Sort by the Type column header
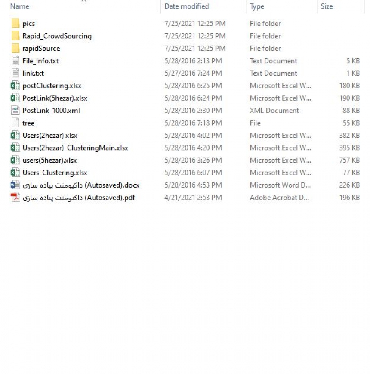370x374 pixels. point(257,6)
